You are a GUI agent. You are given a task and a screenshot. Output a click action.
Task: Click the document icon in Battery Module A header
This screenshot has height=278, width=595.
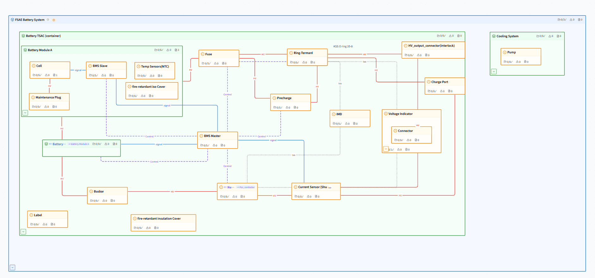[176, 50]
